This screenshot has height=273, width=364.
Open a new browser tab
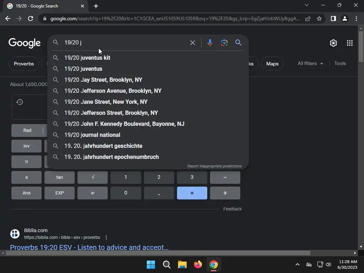[x=96, y=6]
